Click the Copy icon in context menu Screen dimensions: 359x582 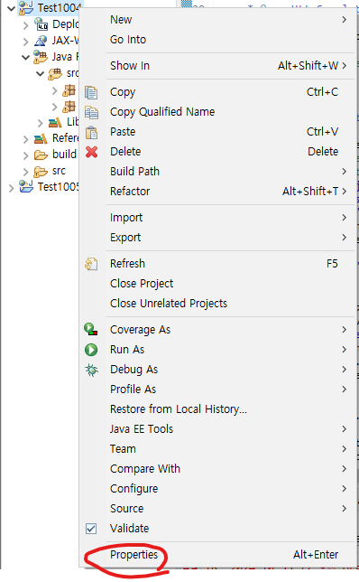click(x=91, y=92)
